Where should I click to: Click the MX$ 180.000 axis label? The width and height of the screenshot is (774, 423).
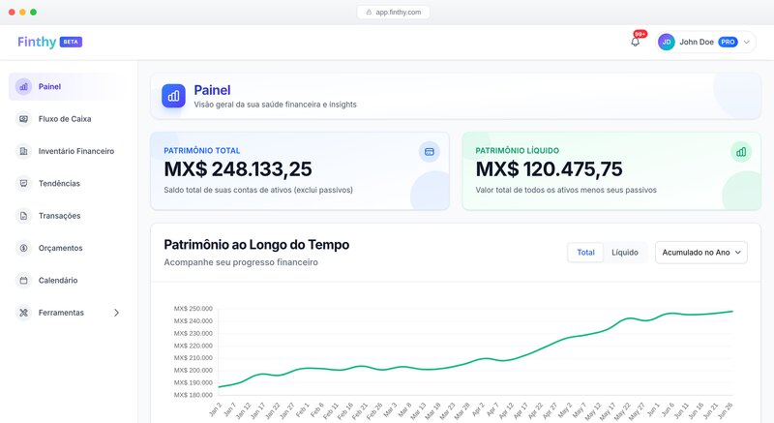(x=193, y=395)
